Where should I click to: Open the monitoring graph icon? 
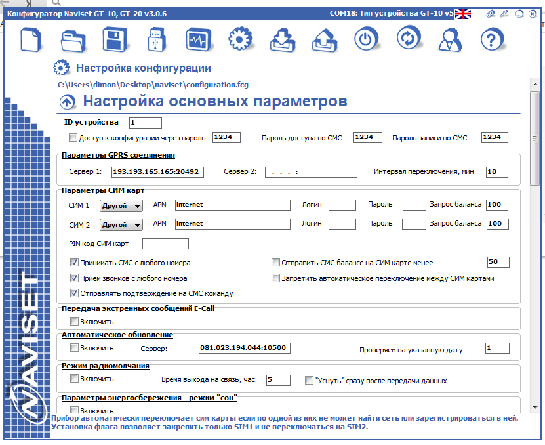(199, 40)
